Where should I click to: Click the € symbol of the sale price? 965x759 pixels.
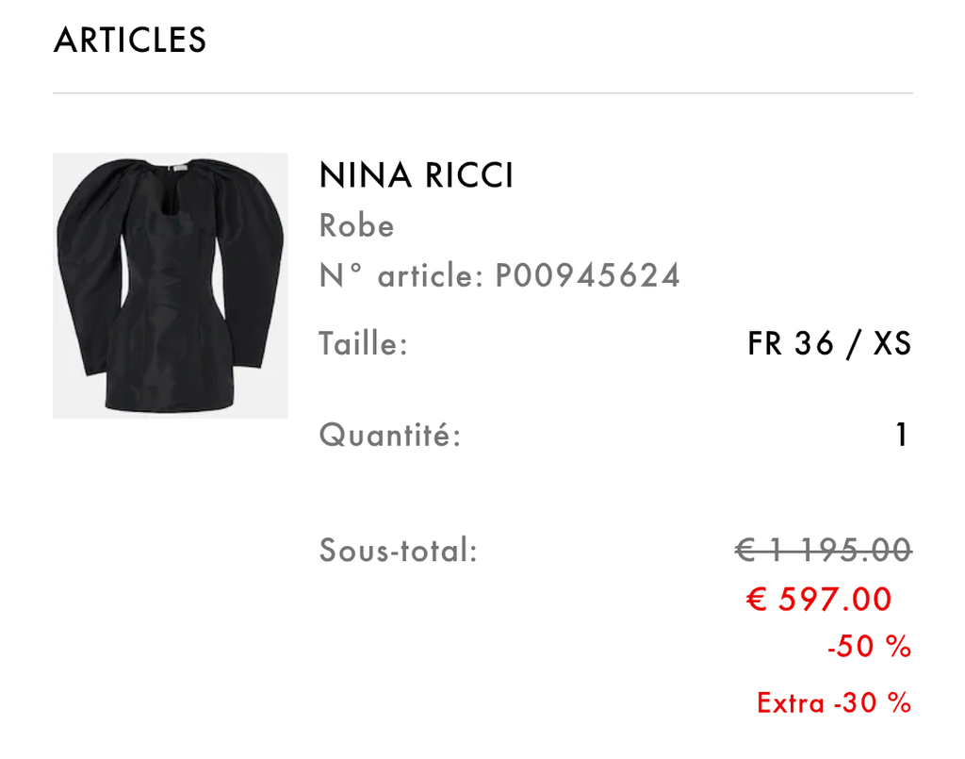(x=756, y=599)
